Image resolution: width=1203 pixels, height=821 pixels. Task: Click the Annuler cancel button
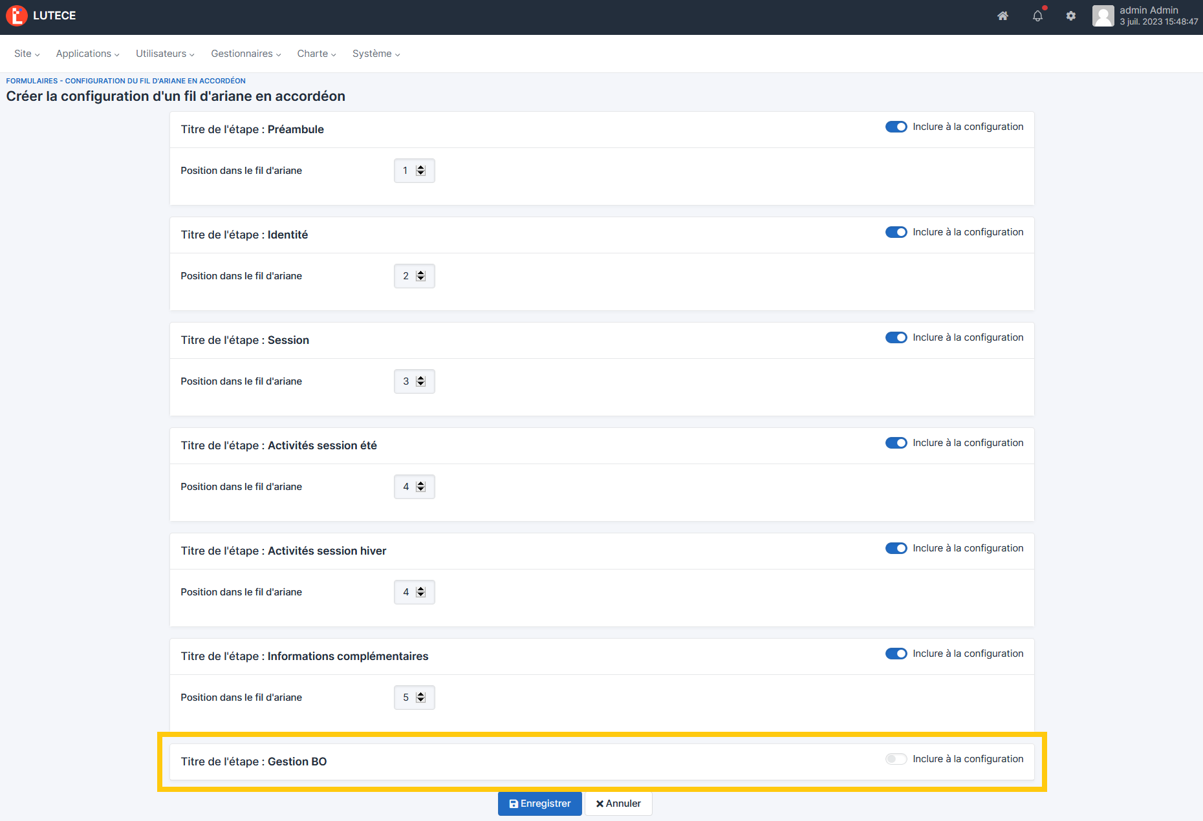click(x=618, y=804)
